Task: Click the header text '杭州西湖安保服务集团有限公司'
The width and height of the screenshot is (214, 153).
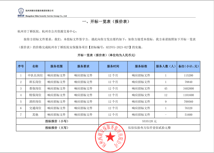Action: (x=39, y=10)
